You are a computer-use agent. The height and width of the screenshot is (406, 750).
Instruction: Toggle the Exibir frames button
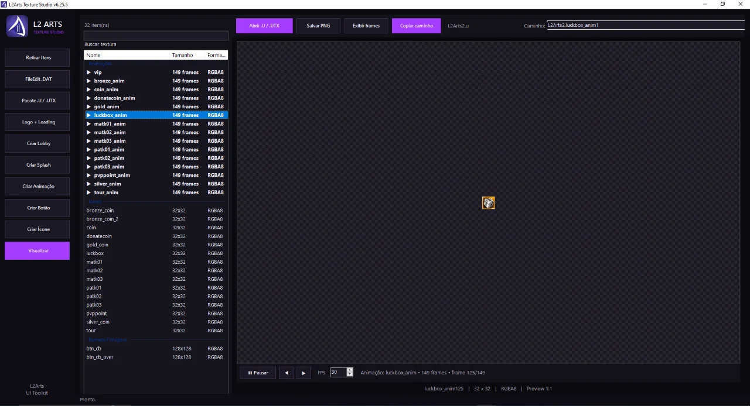point(366,26)
